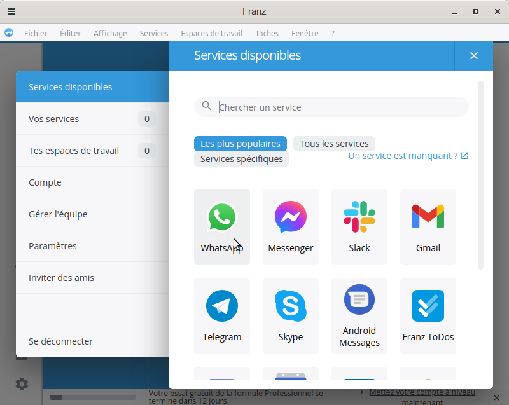Activate 'Les plus populaires' filter
This screenshot has width=509, height=405.
pos(241,144)
